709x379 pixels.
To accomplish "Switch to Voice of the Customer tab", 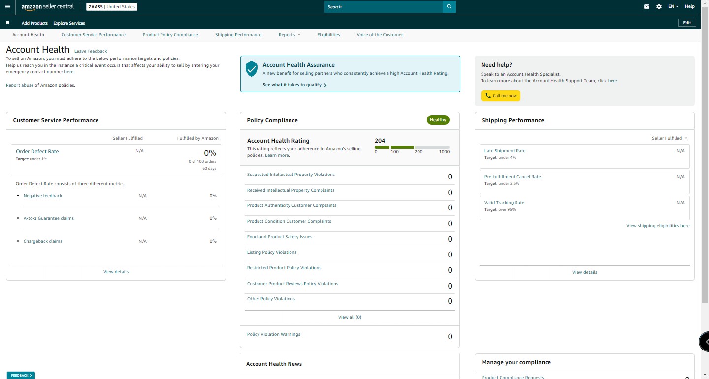I will point(380,35).
